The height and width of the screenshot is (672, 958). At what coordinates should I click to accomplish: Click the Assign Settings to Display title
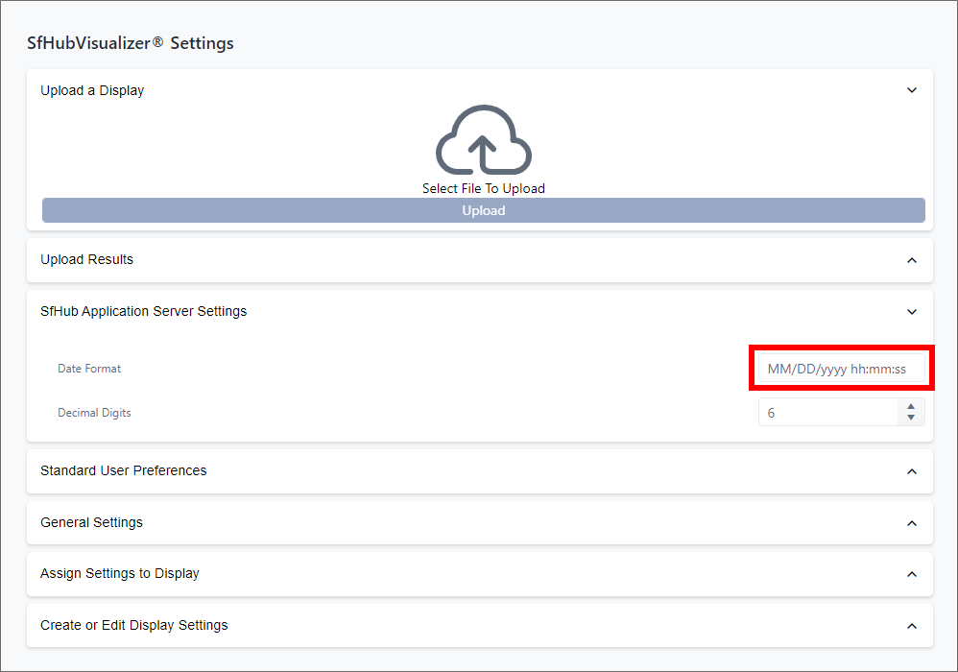point(120,574)
